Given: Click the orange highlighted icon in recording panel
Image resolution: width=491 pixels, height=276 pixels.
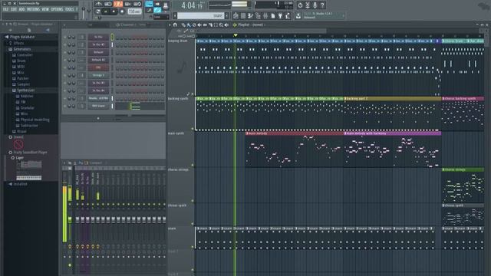Looking at the screenshot, I should [x=118, y=4].
